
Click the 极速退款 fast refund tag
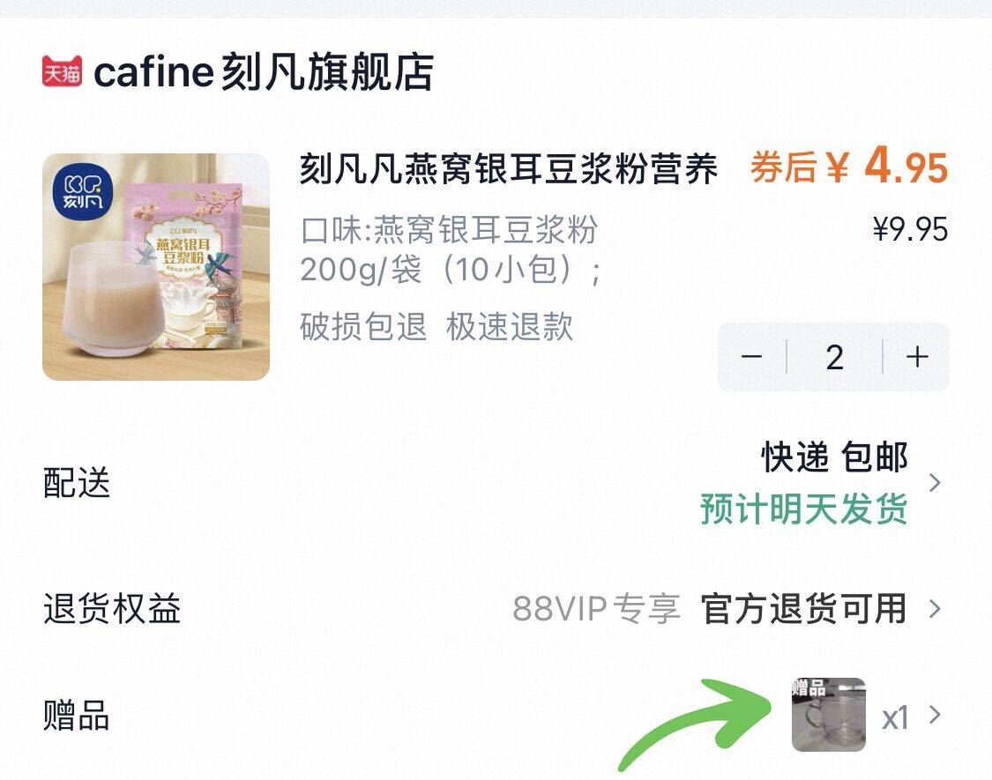(x=510, y=326)
